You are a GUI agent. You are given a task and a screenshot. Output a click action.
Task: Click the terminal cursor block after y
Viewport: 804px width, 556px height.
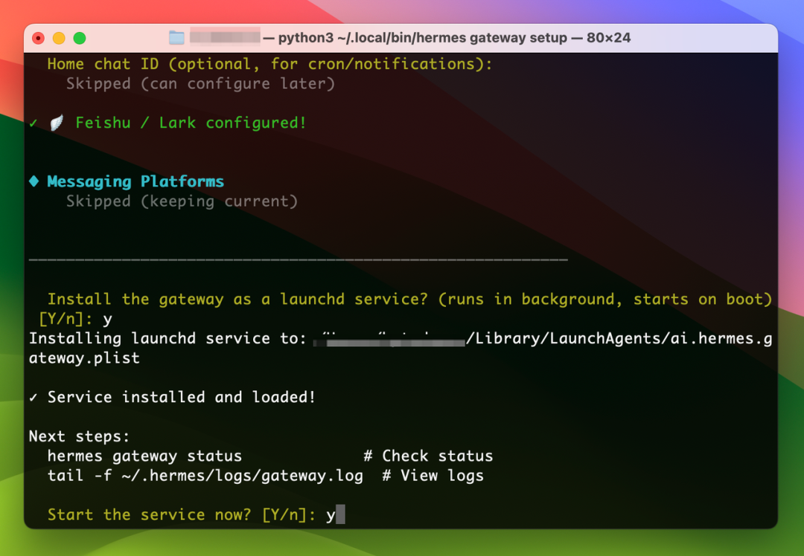(340, 514)
